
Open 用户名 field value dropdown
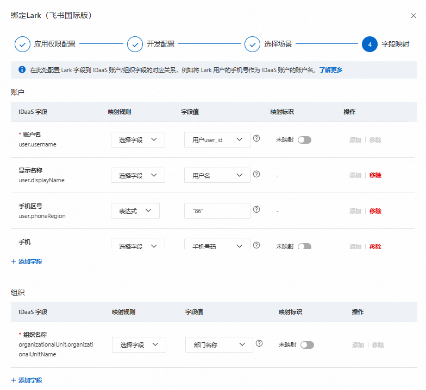click(217, 175)
